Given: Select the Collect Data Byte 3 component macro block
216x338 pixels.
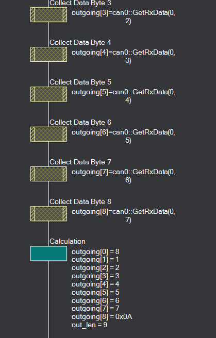Looking at the screenshot, I should click(x=49, y=14).
